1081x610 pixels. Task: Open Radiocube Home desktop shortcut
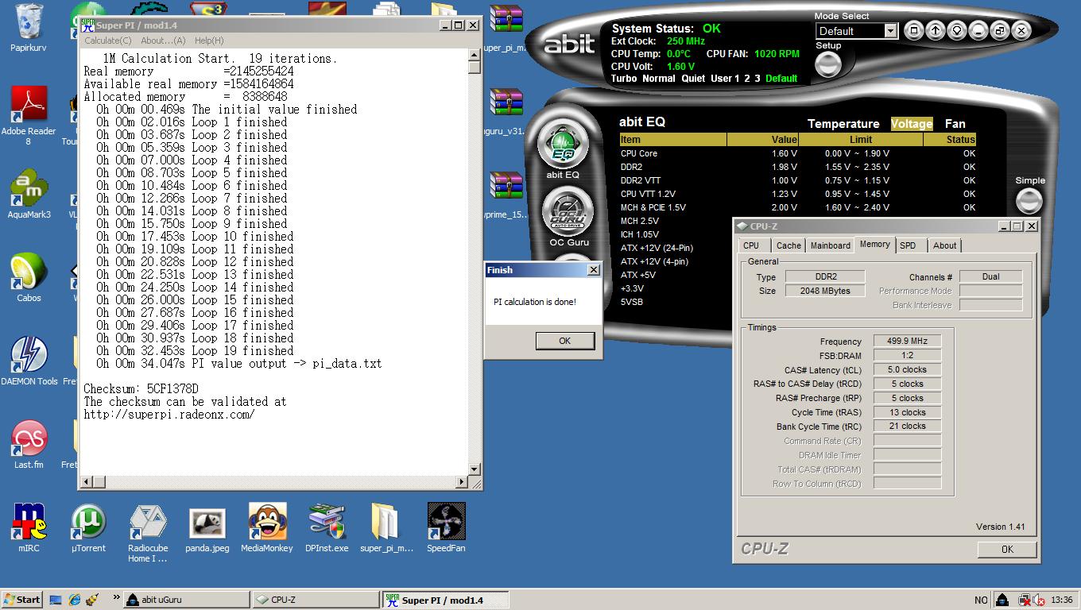click(x=148, y=534)
